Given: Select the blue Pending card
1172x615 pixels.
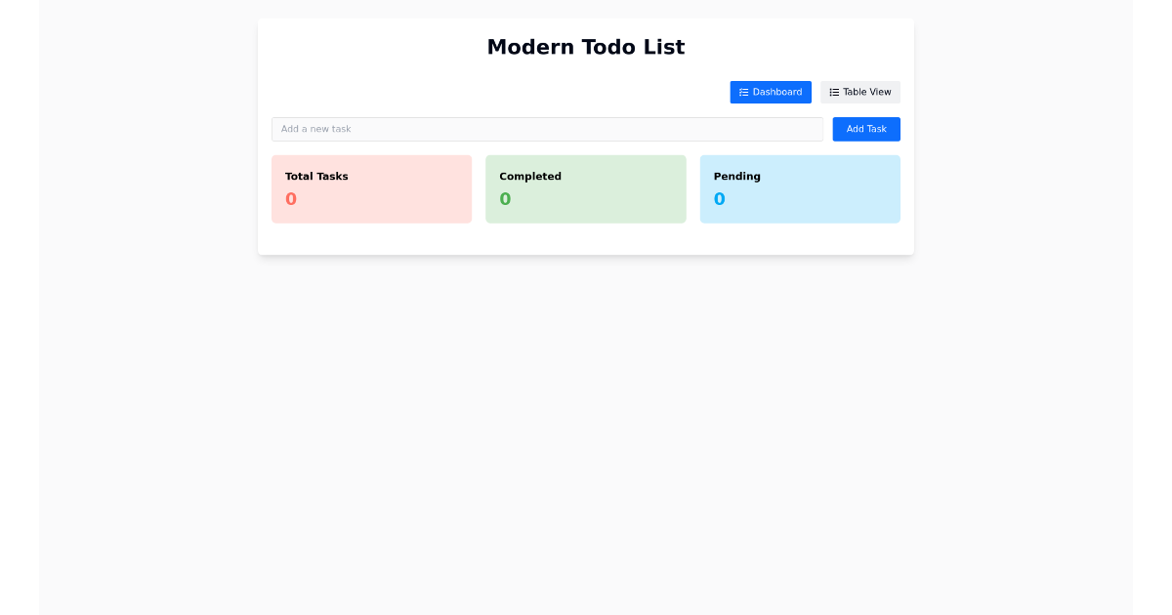Looking at the screenshot, I should click(800, 188).
